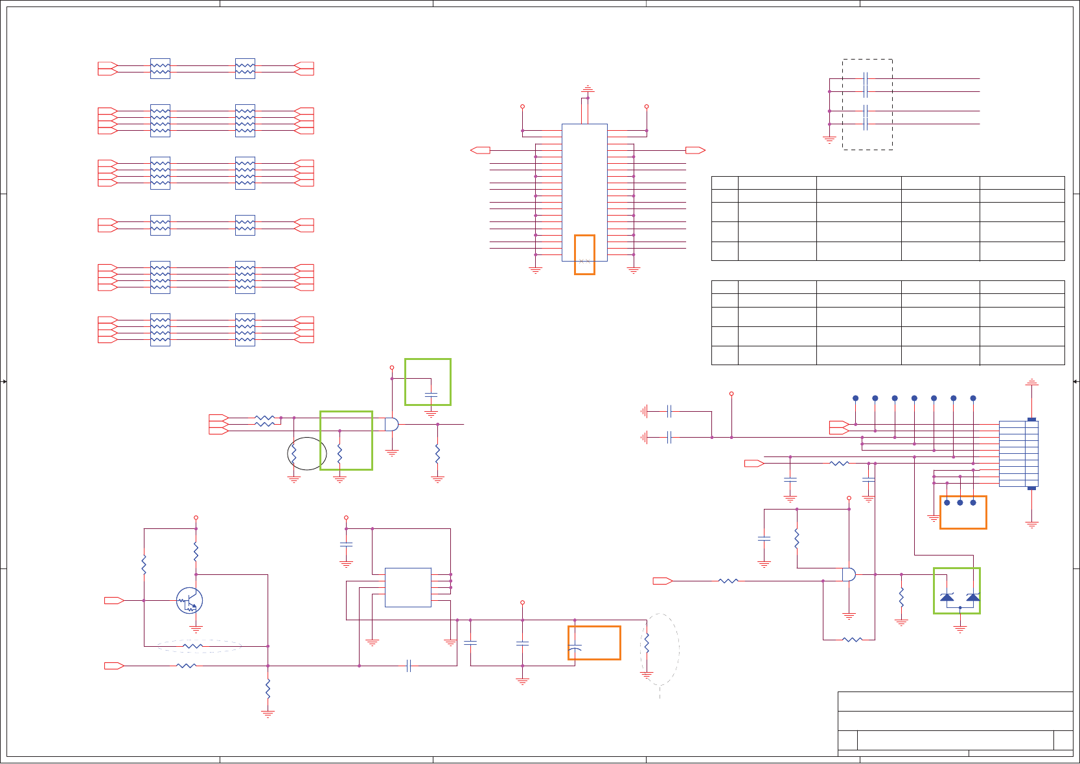Select the green box containing a capacitor
Viewport: 1080px width, 764px height.
point(428,382)
